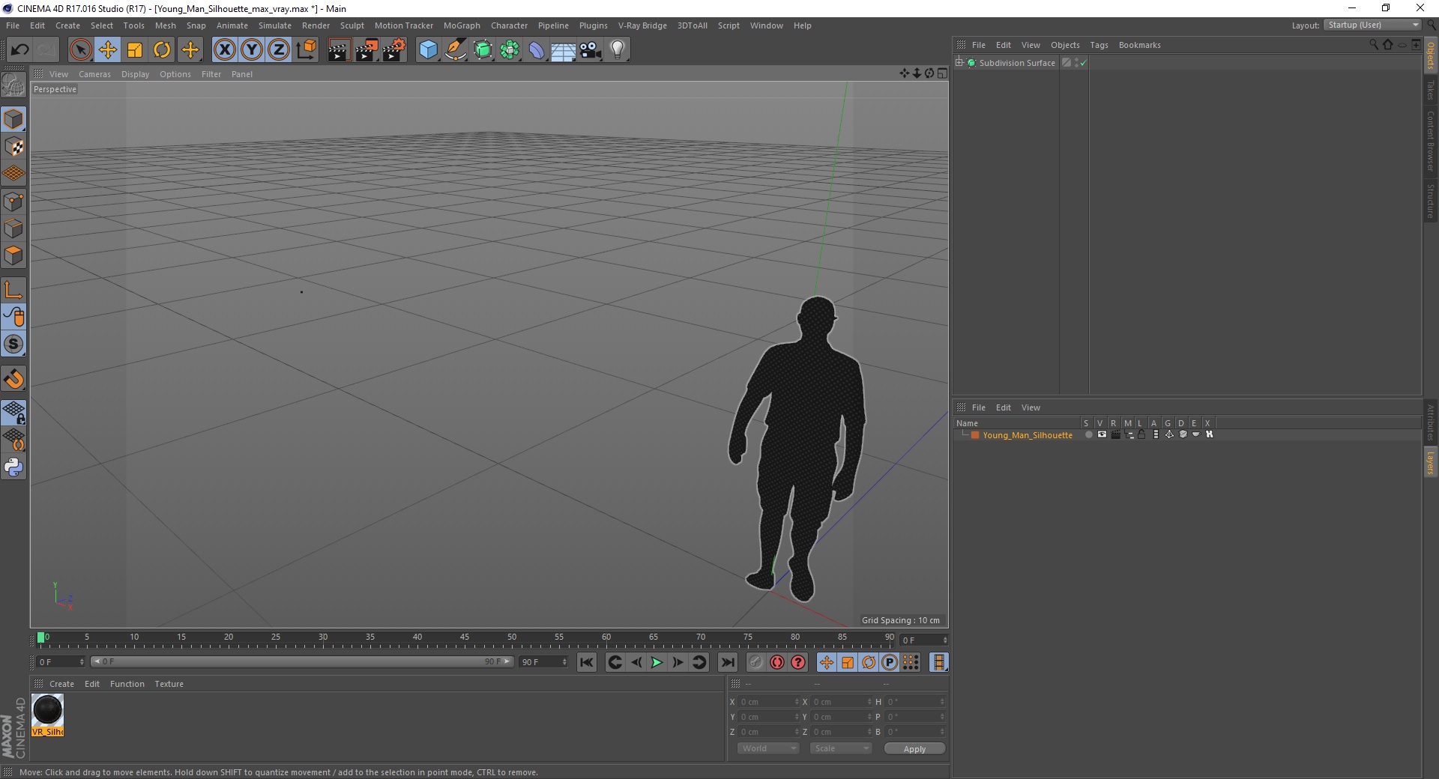Toggle the Snap S icon
1439x779 pixels.
[13, 344]
